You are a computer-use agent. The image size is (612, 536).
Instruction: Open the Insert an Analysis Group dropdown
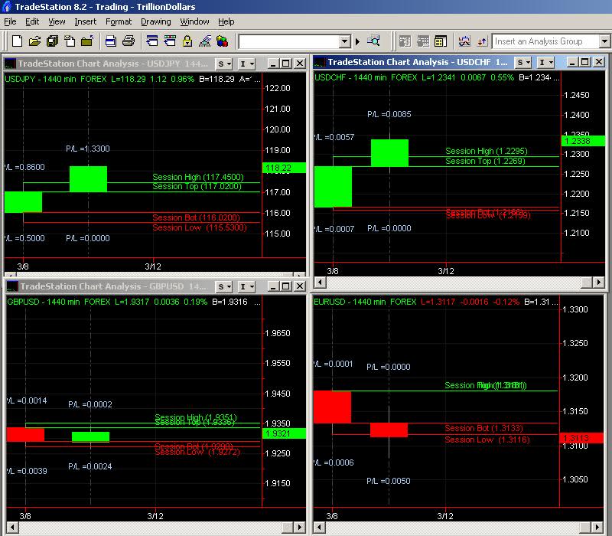click(x=604, y=41)
